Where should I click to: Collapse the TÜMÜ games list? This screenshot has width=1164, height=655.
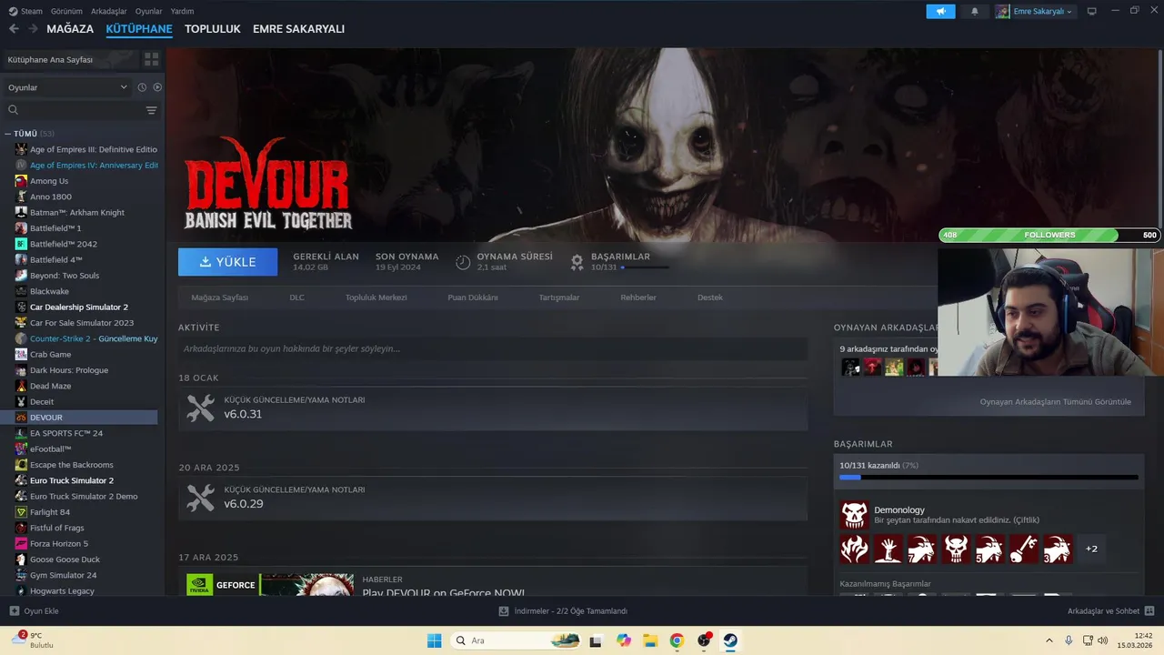(x=8, y=134)
